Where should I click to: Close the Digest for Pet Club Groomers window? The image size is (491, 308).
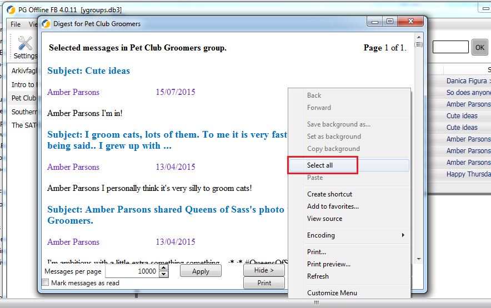[410, 21]
